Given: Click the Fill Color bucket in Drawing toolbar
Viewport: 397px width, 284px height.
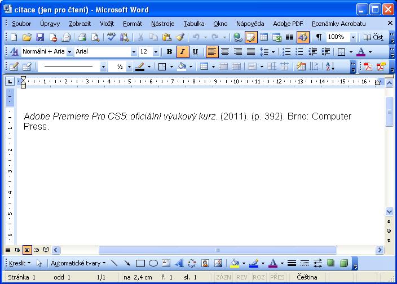Looking at the screenshot, I should point(235,263).
